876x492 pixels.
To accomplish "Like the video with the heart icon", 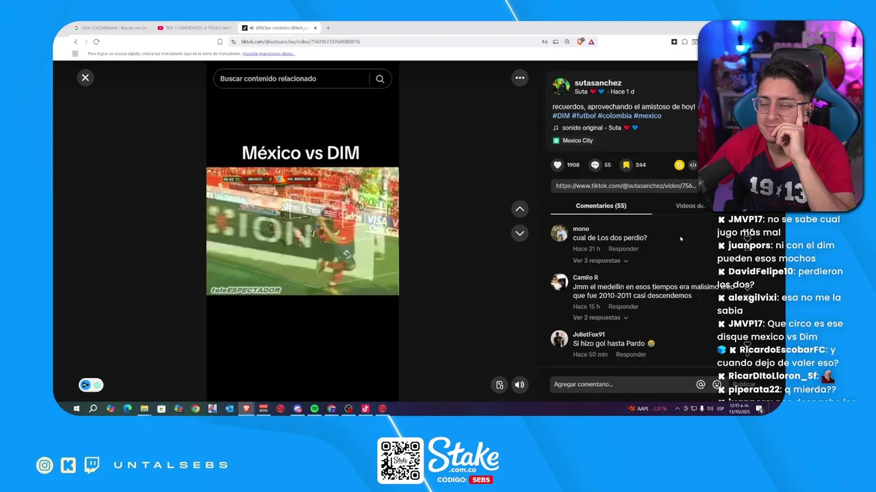I will tap(558, 165).
